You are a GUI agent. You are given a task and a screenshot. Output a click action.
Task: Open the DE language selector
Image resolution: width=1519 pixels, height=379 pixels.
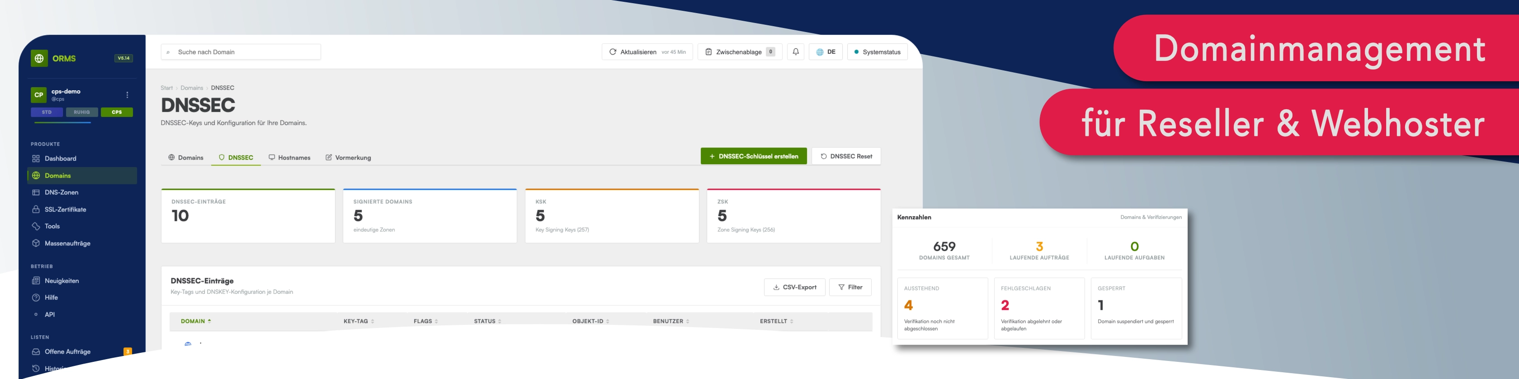point(826,52)
